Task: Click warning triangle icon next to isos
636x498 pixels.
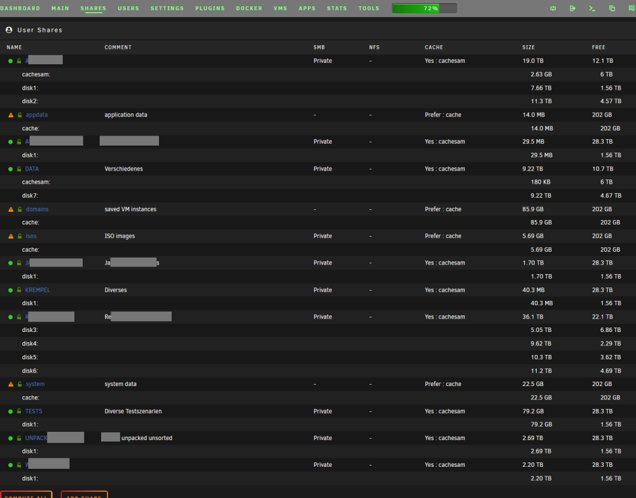Action: pyautogui.click(x=11, y=237)
